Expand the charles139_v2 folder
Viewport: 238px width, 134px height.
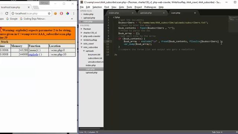pyautogui.click(x=81, y=33)
